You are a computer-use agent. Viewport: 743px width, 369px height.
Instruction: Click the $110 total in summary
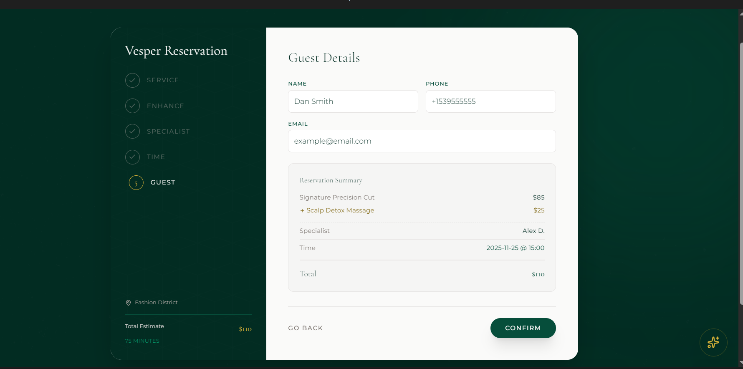[x=538, y=274]
